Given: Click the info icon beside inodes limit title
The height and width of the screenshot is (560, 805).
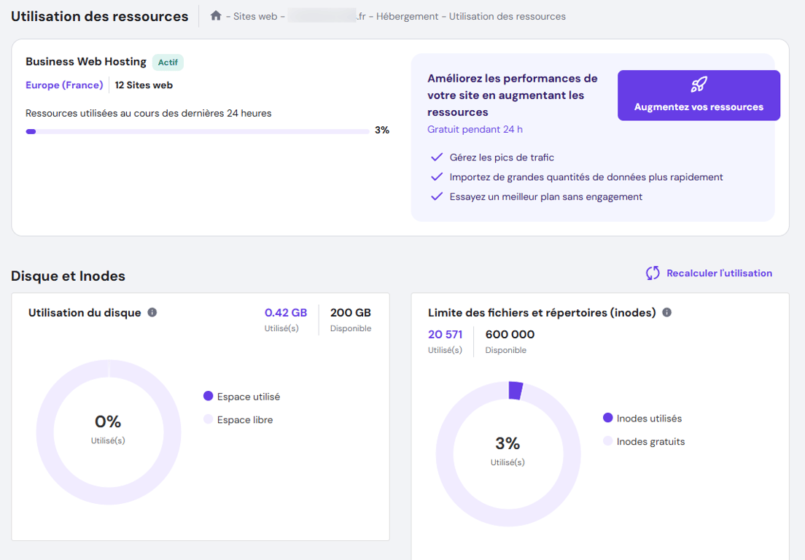Looking at the screenshot, I should click(x=666, y=312).
